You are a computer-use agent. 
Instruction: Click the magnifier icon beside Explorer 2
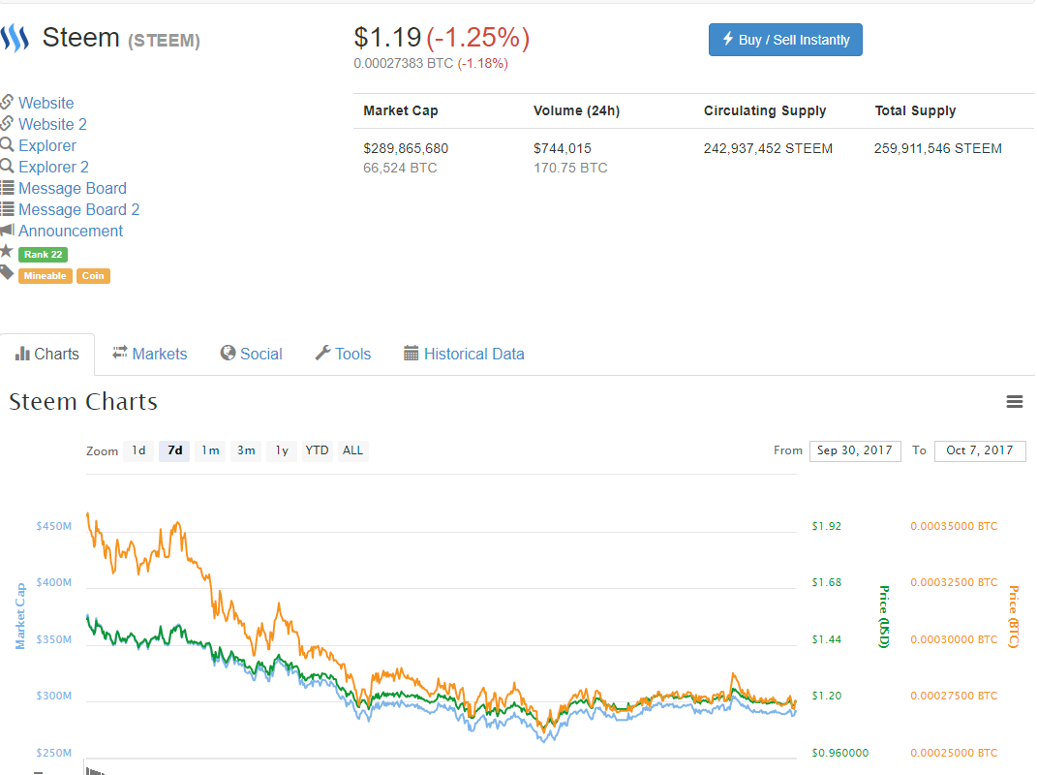click(x=7, y=166)
